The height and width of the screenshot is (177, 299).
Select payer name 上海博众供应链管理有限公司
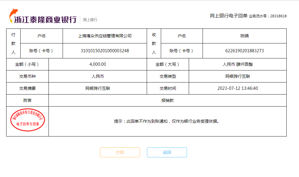(105, 36)
